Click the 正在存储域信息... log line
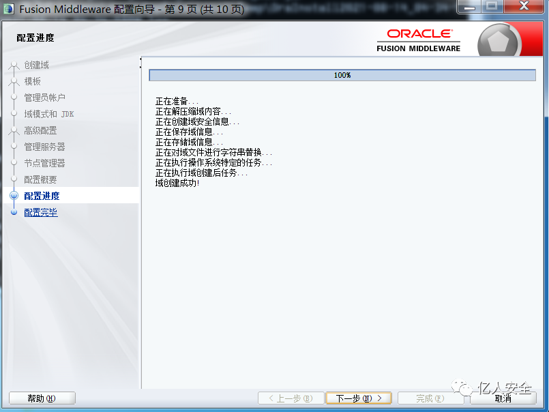549x412 pixels. (x=190, y=143)
